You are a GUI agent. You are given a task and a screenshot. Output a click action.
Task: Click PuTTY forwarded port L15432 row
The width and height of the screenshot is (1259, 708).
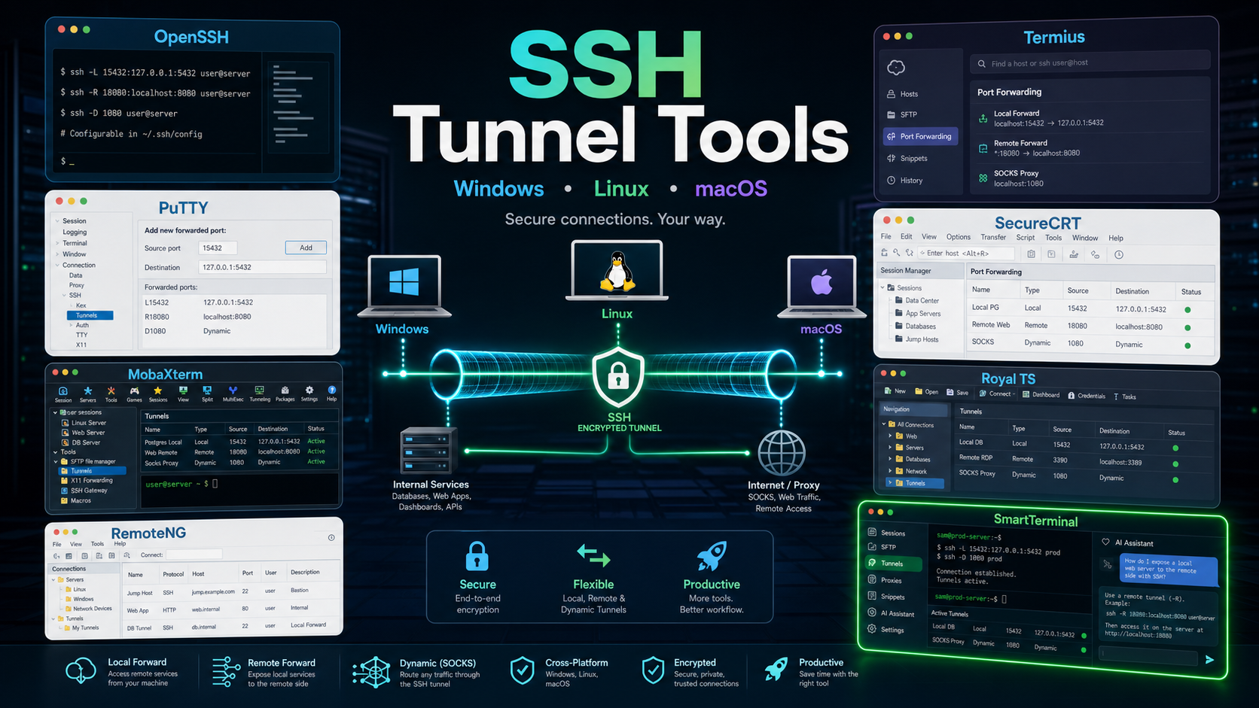[235, 302]
